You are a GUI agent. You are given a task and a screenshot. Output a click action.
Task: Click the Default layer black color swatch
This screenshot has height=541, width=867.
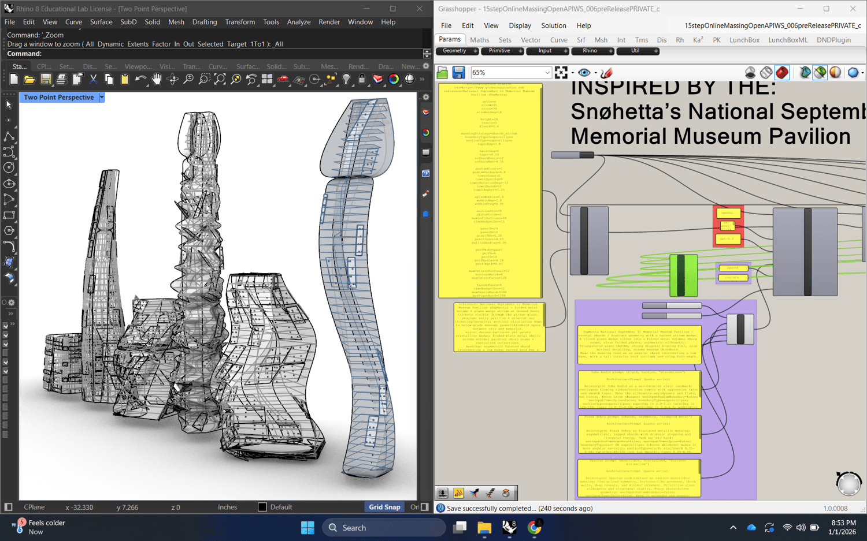262,507
